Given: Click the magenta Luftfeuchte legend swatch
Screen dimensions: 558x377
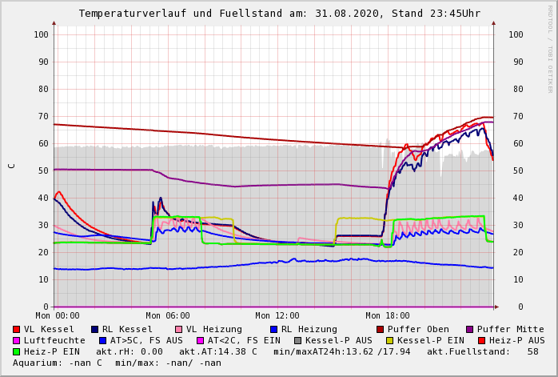Looking at the screenshot, I should click(17, 340).
